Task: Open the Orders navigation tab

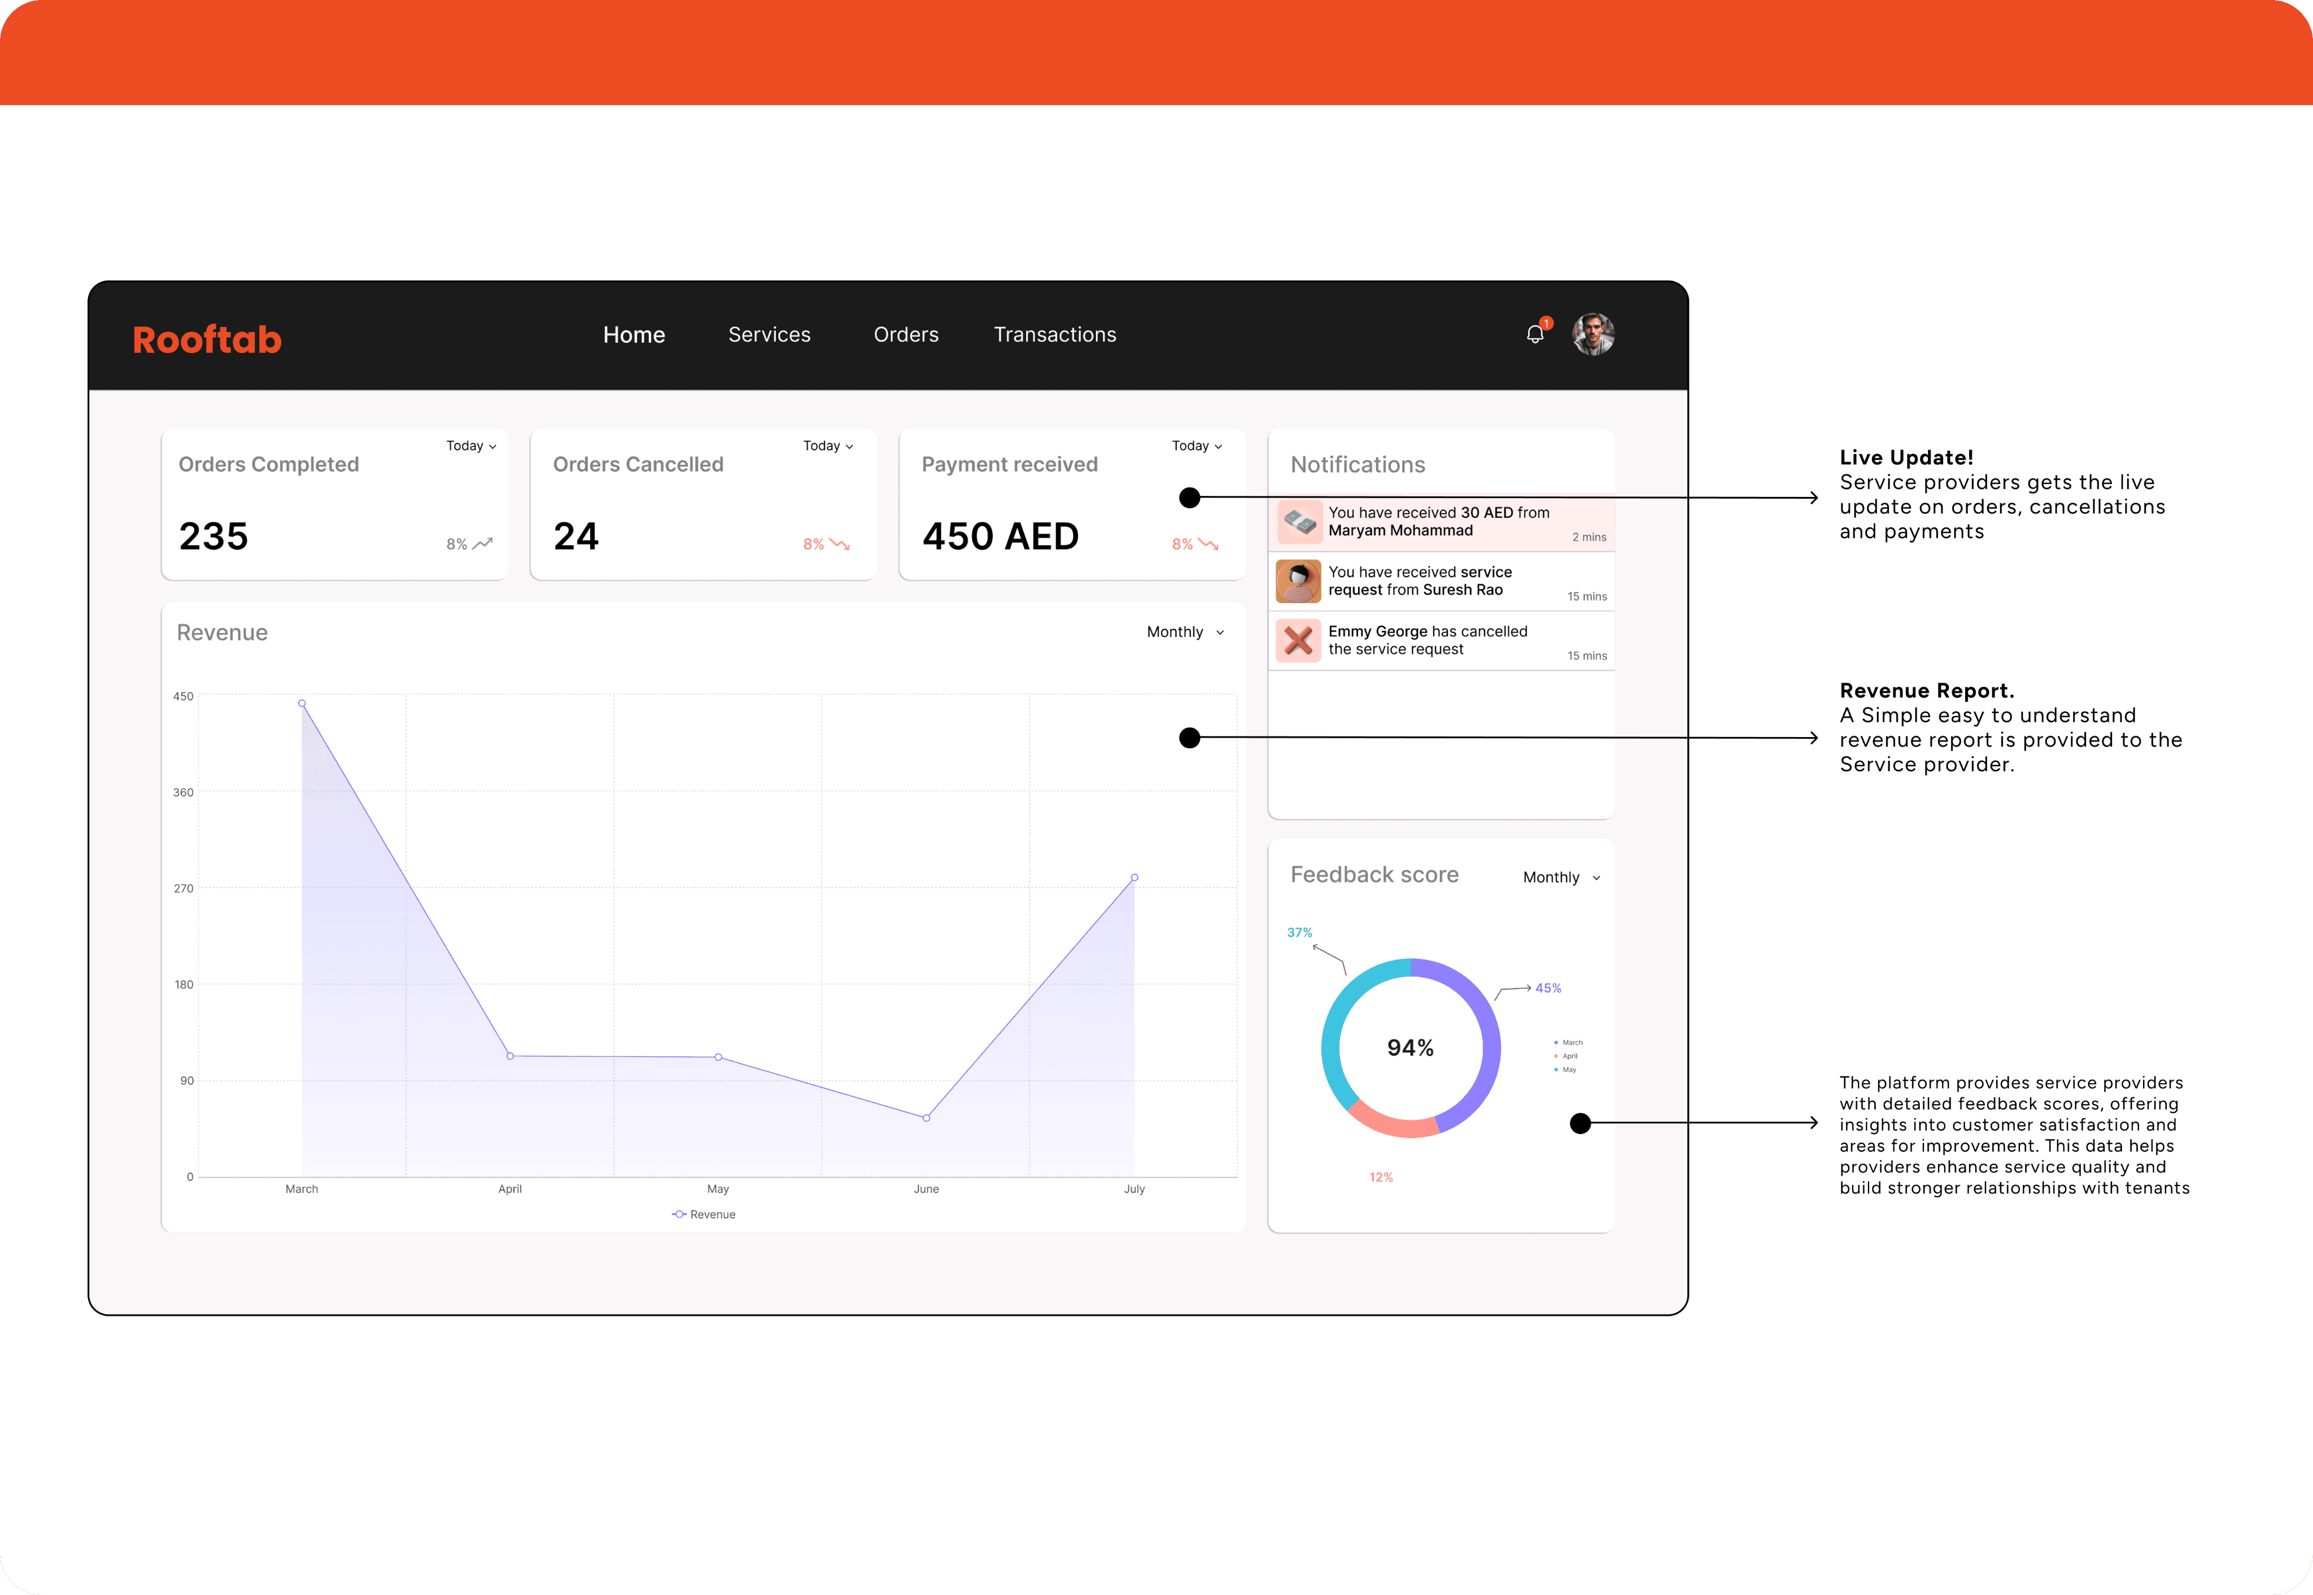Action: (906, 335)
